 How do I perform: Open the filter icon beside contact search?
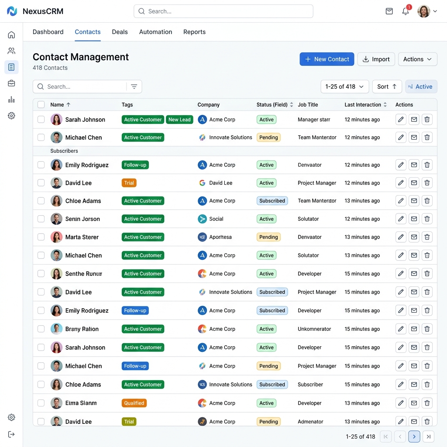(134, 87)
